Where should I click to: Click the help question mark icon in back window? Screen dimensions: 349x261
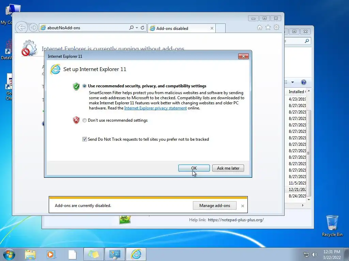(303, 82)
